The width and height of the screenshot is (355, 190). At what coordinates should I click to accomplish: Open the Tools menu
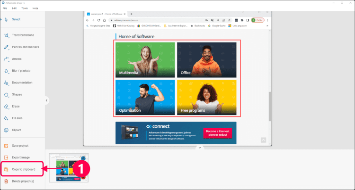point(25,8)
